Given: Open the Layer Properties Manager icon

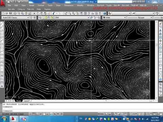Looking at the screenshot, I should pyautogui.click(x=40, y=18).
